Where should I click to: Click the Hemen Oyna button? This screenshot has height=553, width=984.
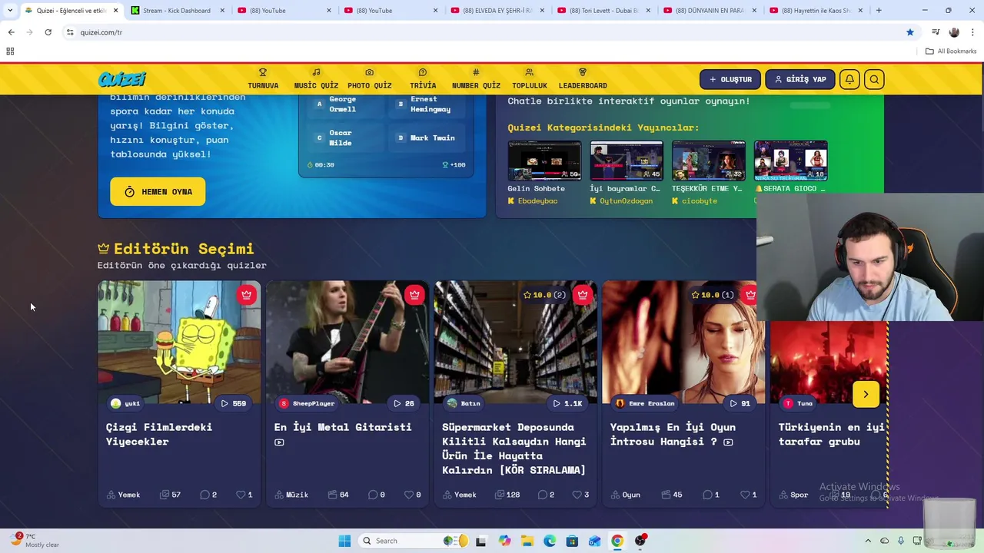point(158,191)
